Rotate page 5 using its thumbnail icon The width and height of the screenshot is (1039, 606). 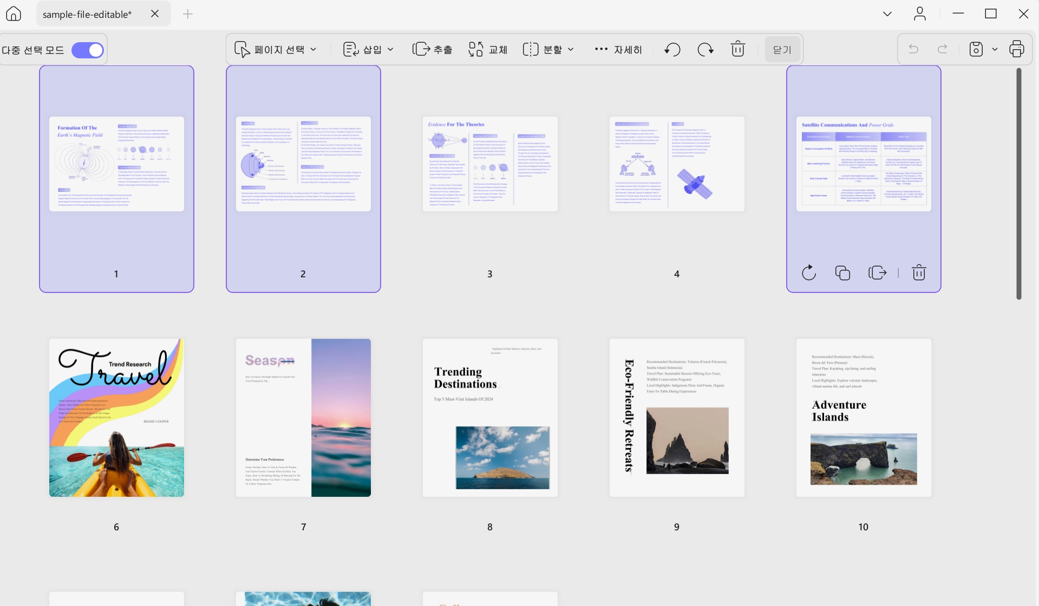[x=808, y=273]
